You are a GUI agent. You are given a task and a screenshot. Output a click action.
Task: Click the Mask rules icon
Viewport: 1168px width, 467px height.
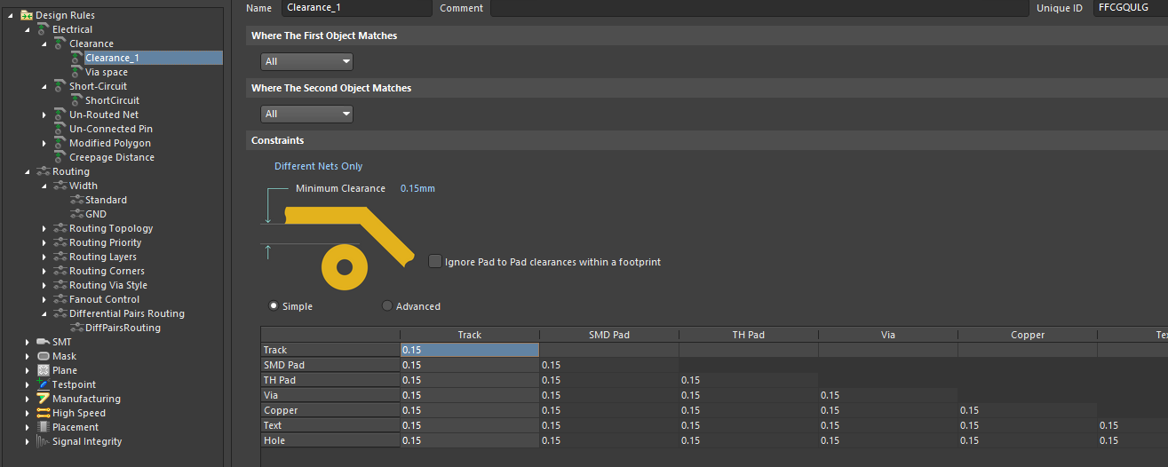[x=43, y=356]
